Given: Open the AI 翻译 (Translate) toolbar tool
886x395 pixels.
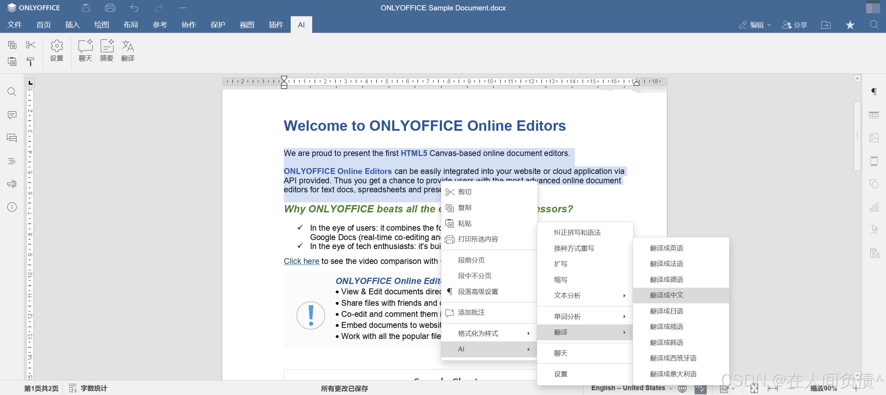Looking at the screenshot, I should (x=128, y=50).
